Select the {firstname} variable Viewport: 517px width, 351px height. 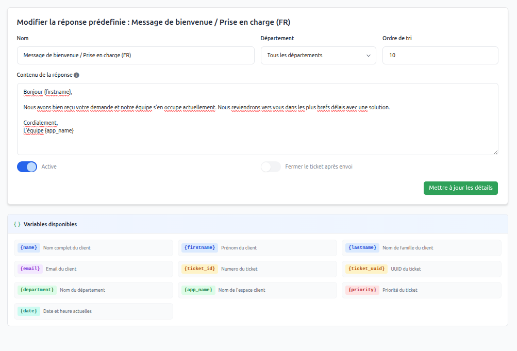pos(199,247)
